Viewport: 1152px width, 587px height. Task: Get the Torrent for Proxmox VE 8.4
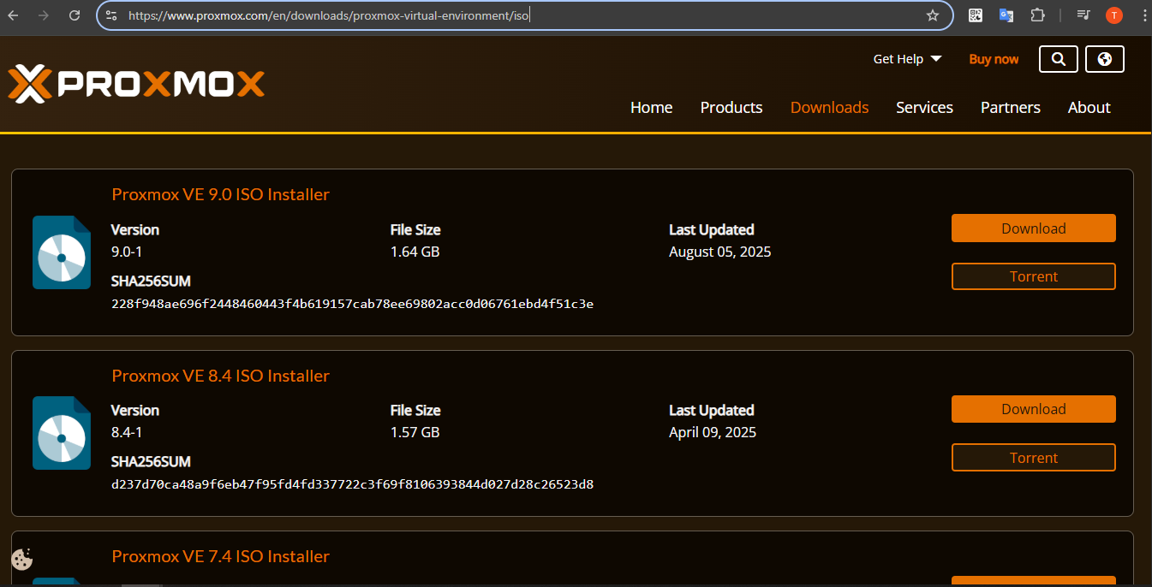click(1034, 458)
